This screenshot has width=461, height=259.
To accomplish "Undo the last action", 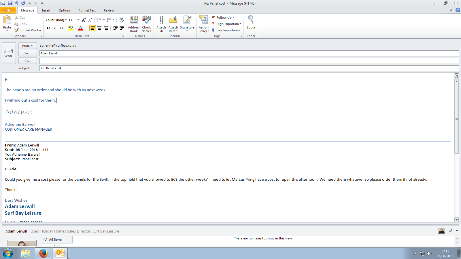I will click(17, 3).
